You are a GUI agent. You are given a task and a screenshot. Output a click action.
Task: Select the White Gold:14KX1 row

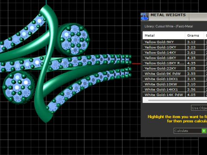[x=175, y=90]
